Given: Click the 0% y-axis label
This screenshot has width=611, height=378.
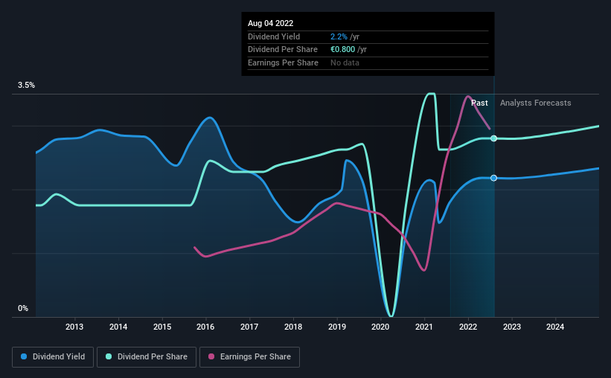Looking at the screenshot, I should pos(23,308).
